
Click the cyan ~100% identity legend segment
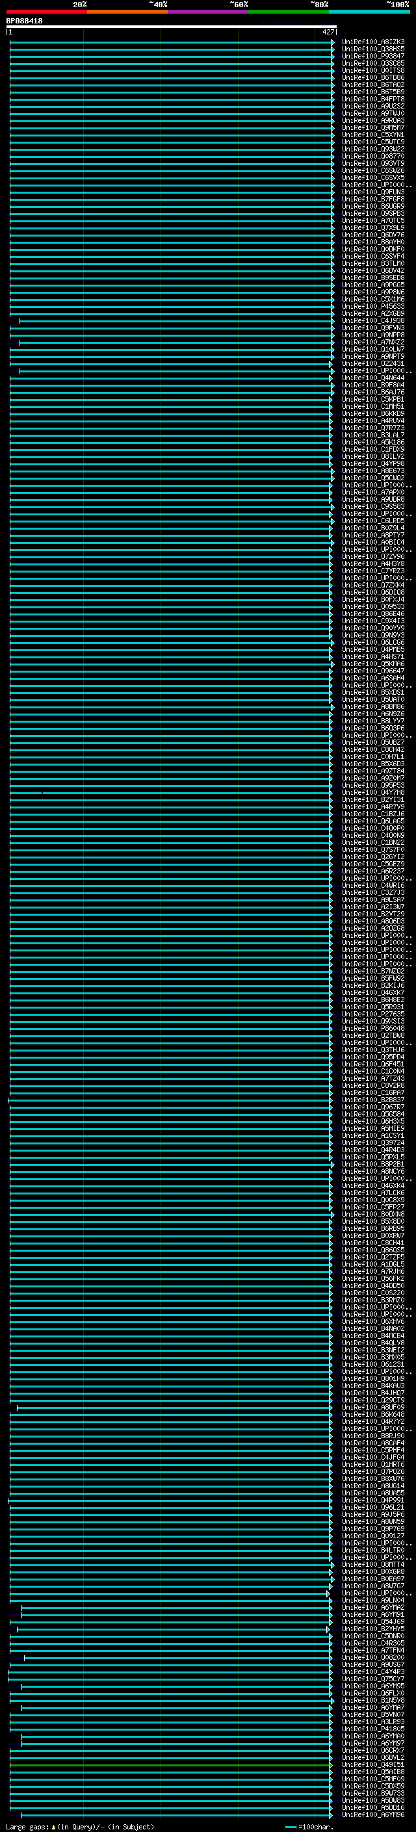[370, 12]
